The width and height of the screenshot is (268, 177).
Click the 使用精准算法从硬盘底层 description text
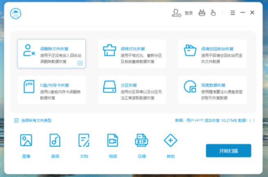point(222,92)
